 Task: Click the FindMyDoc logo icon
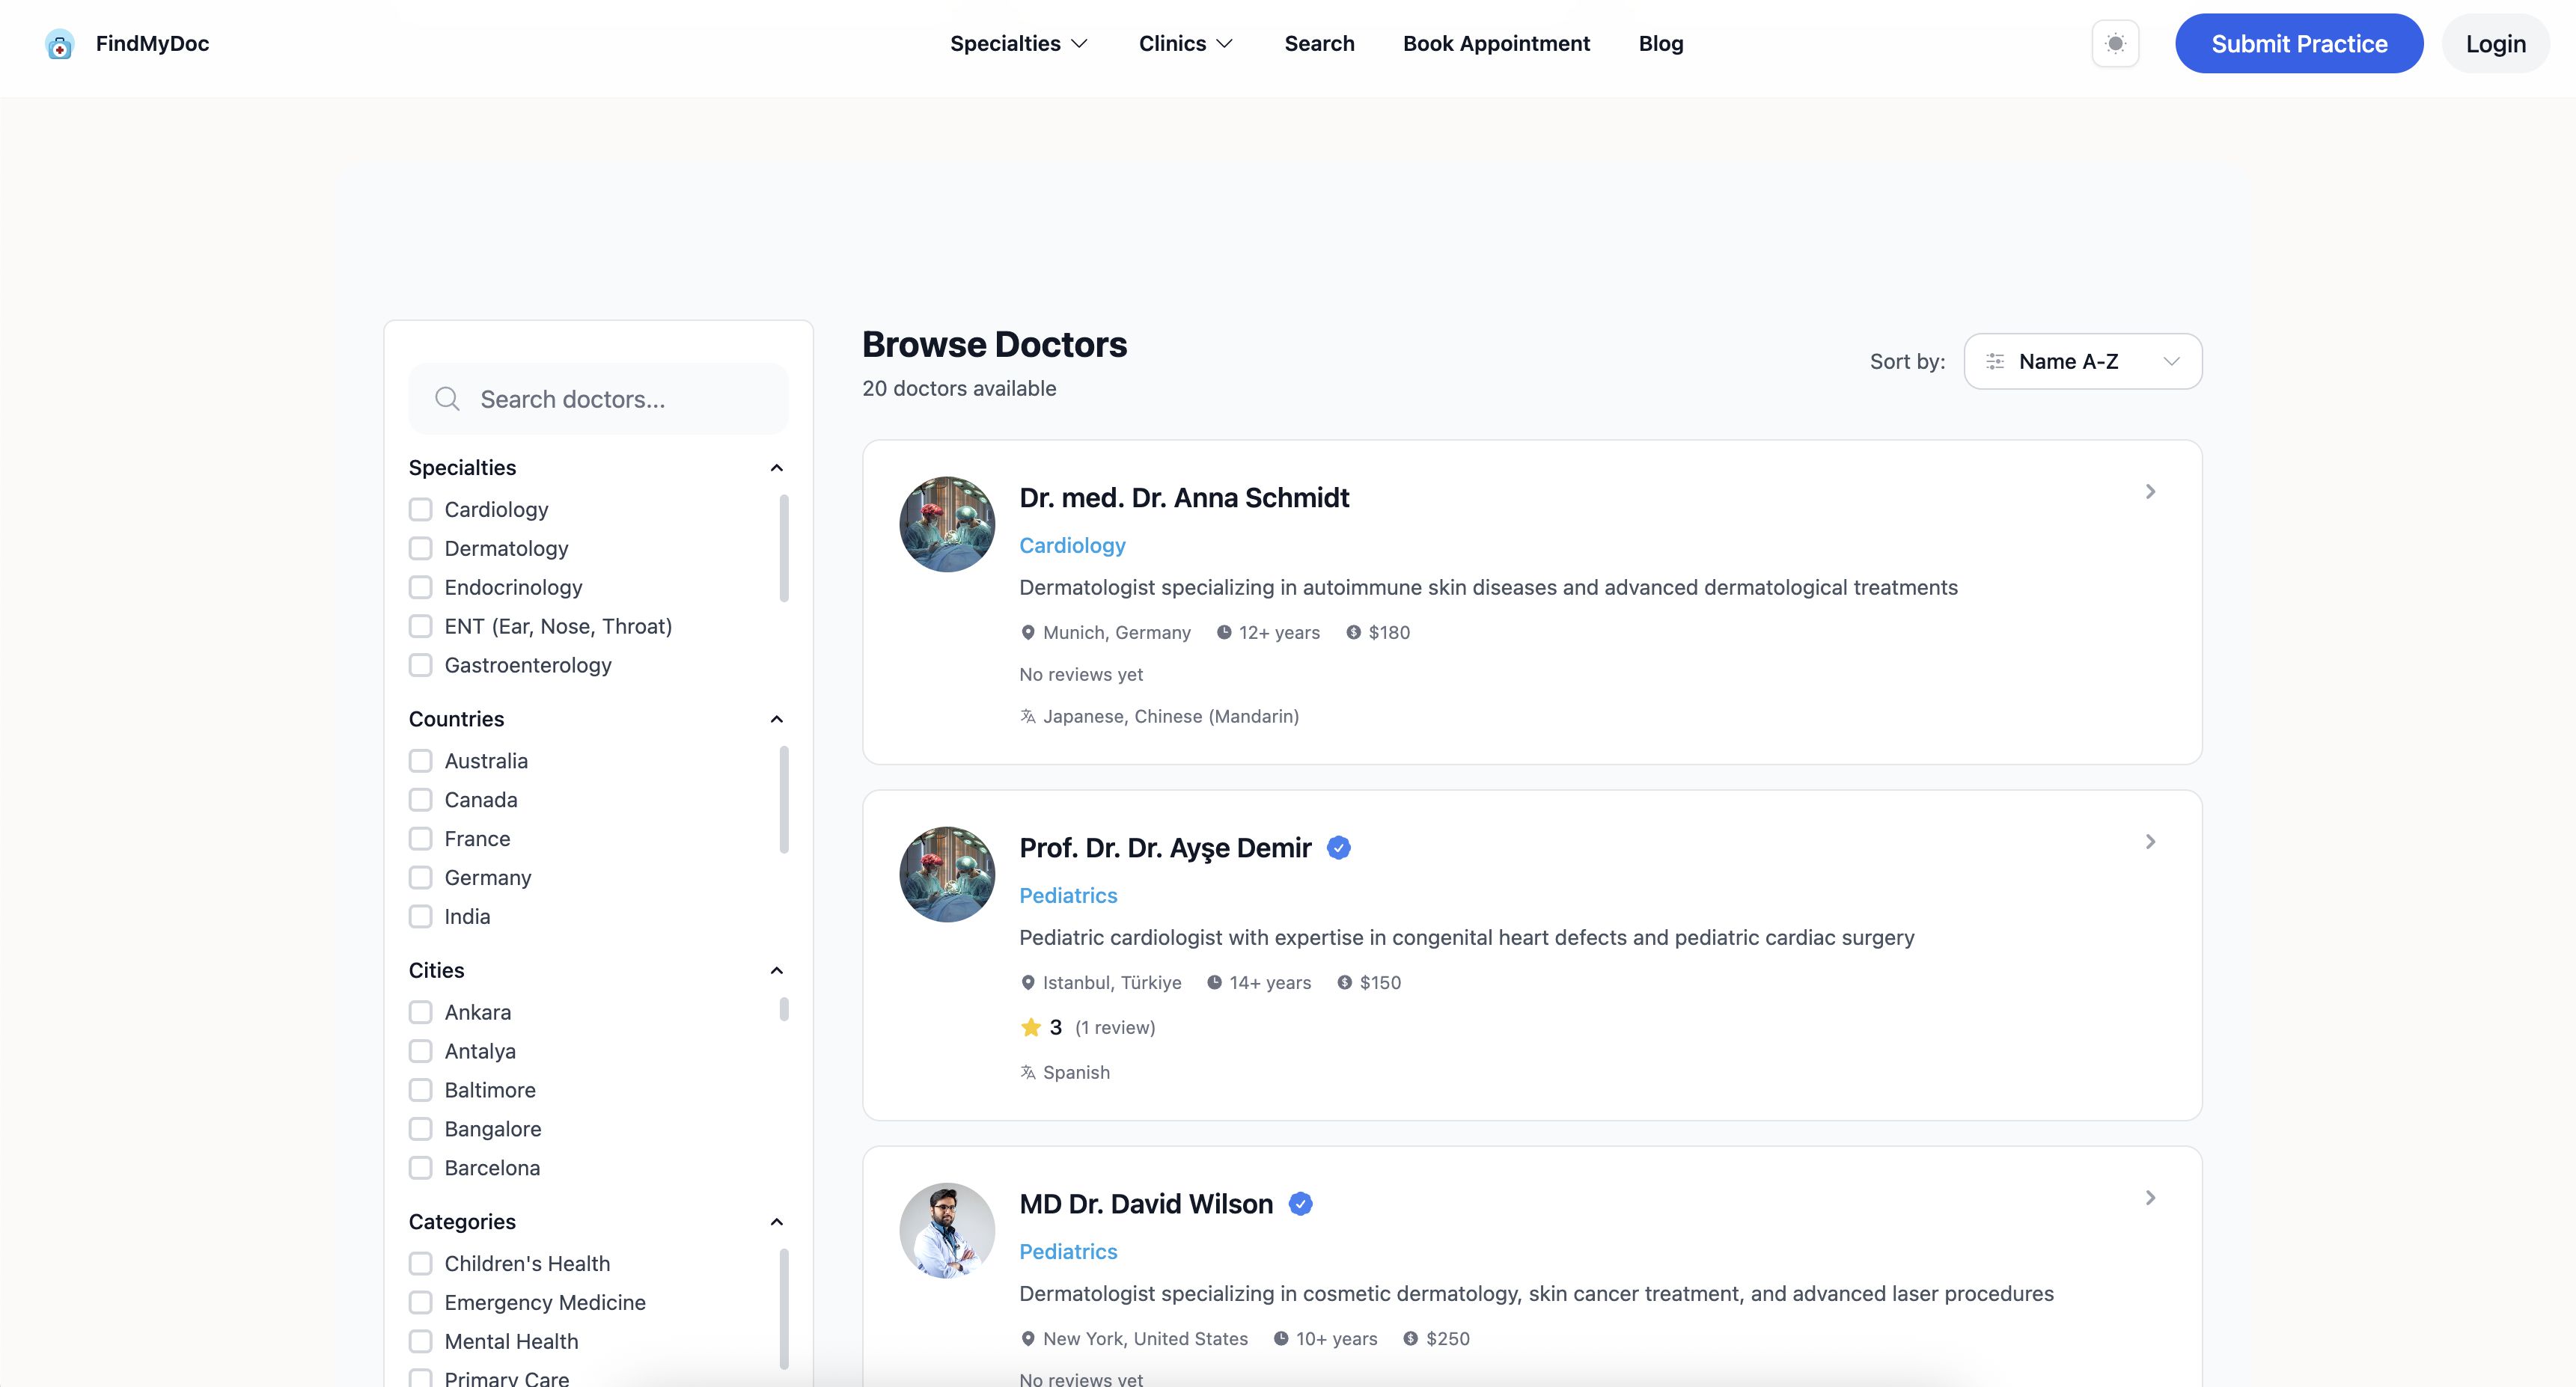click(x=59, y=44)
